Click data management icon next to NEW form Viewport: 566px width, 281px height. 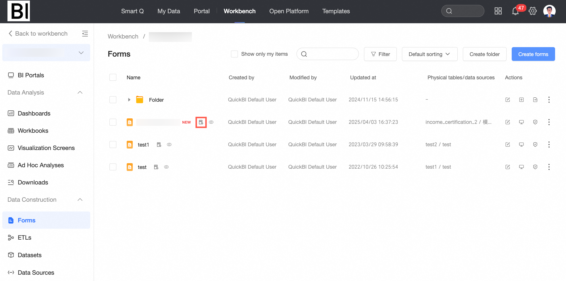(201, 122)
